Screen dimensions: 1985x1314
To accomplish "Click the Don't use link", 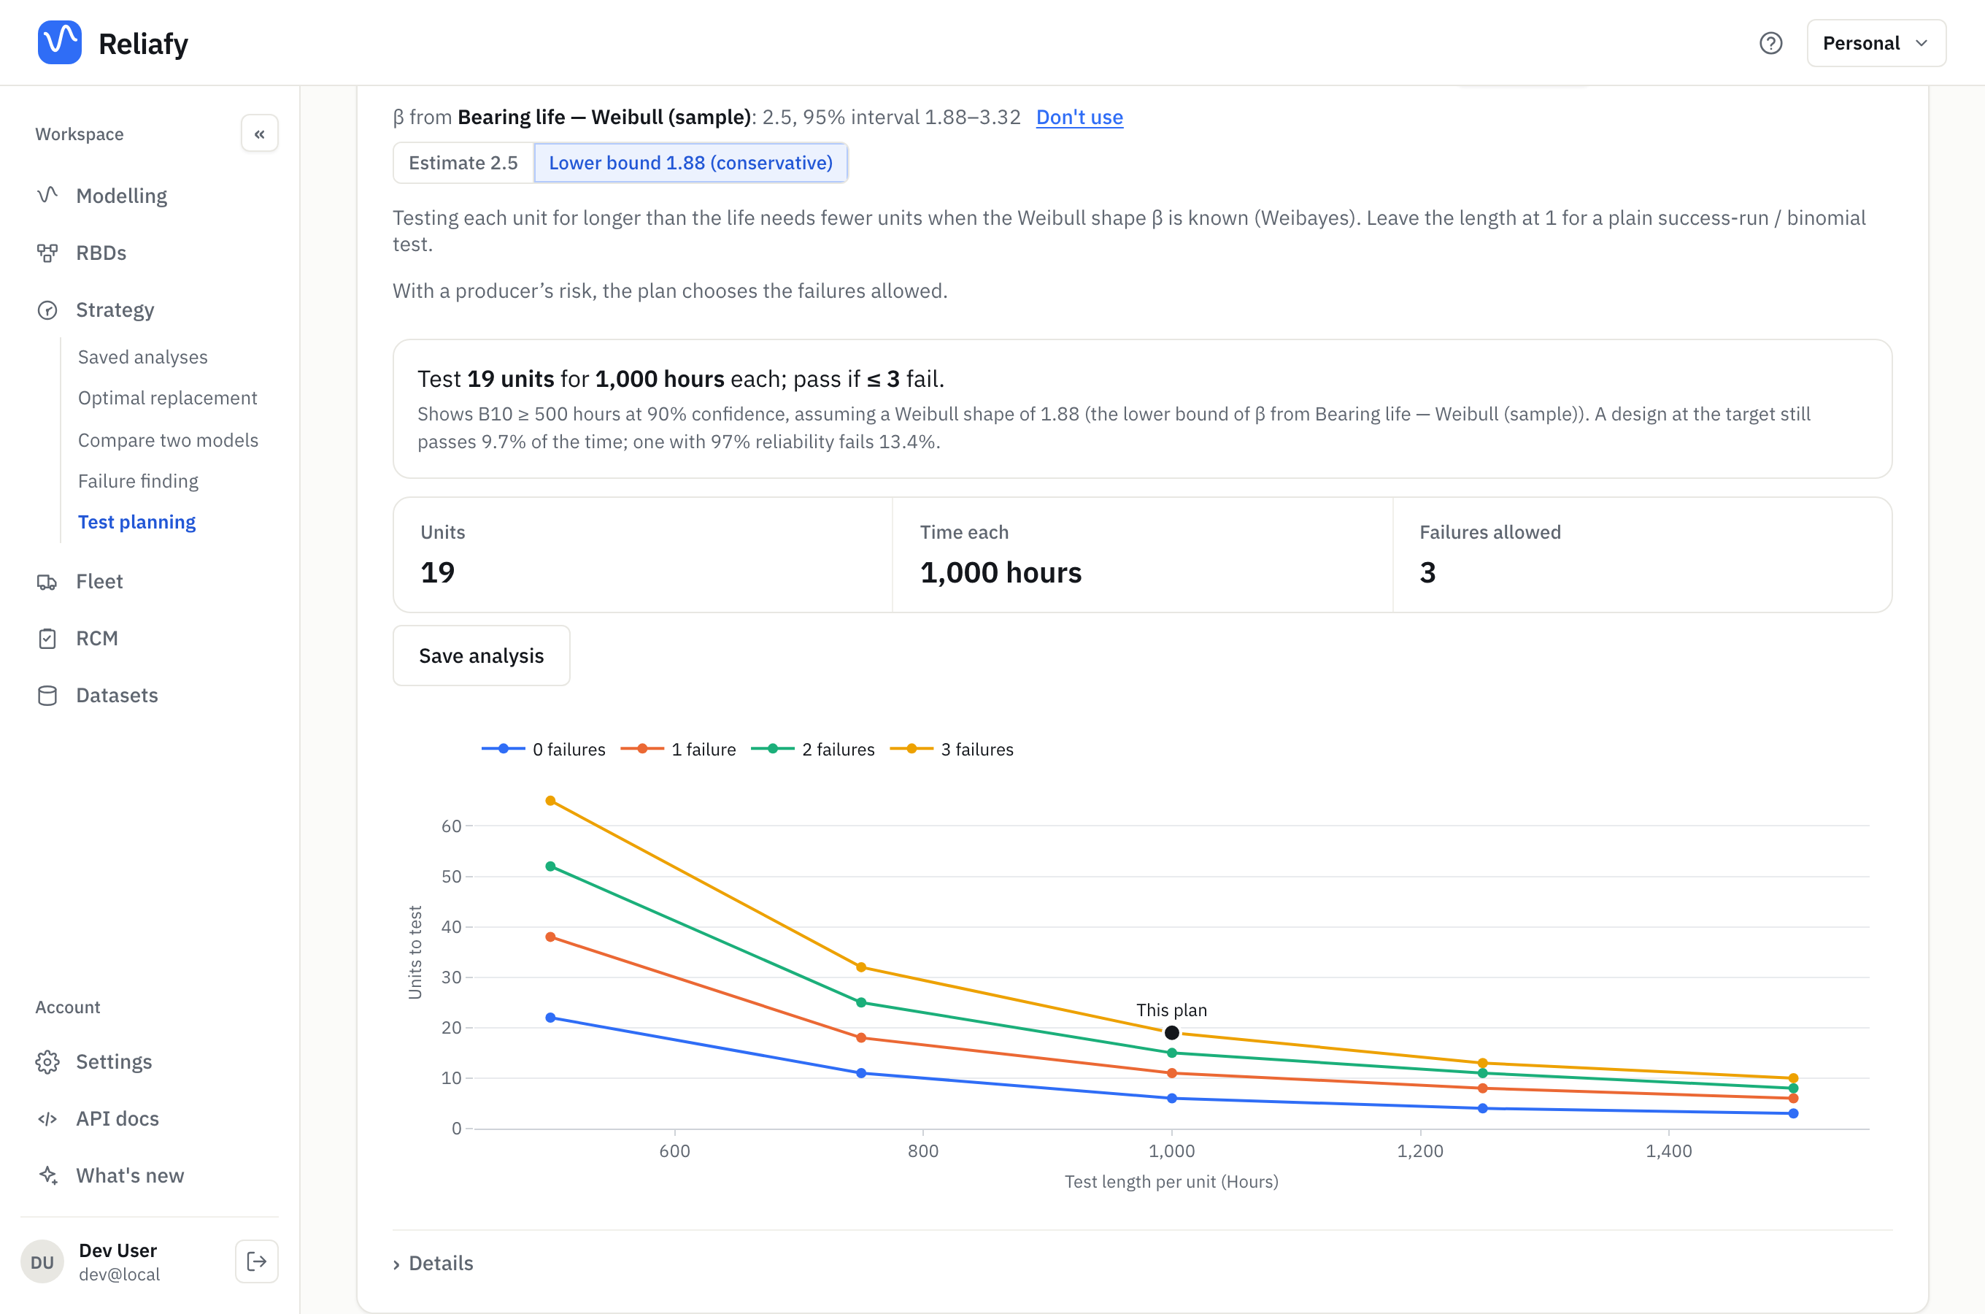I will point(1079,117).
